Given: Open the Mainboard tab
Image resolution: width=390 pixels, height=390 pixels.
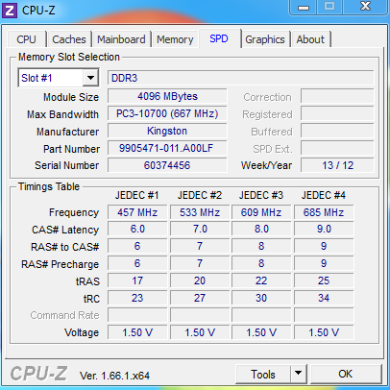Looking at the screenshot, I should [121, 39].
